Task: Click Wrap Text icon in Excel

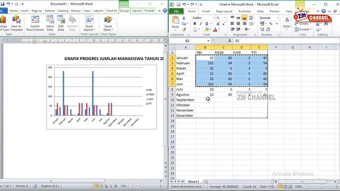Action: pos(251,18)
